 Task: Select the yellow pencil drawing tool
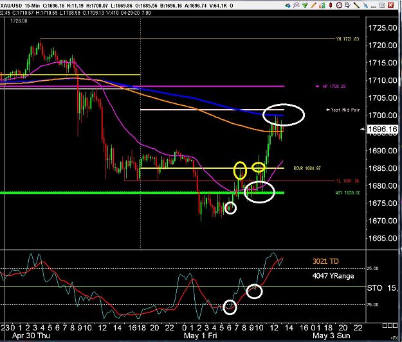pyautogui.click(x=313, y=5)
